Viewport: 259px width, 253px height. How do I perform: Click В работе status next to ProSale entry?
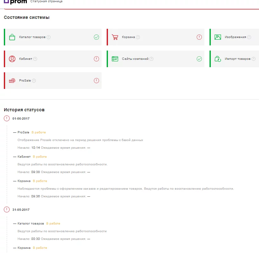click(39, 132)
